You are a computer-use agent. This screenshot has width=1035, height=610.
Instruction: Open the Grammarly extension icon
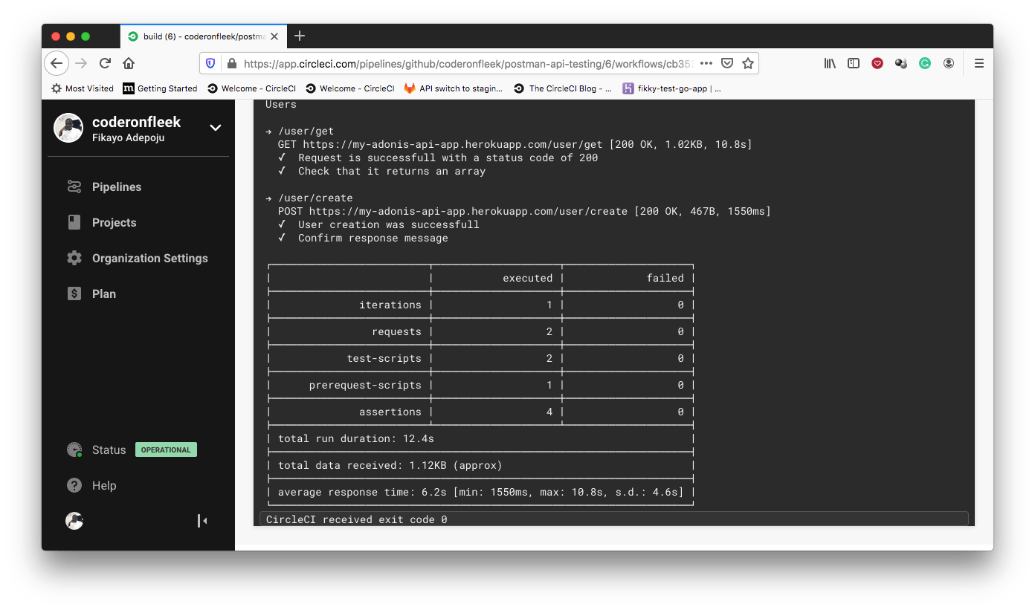pyautogui.click(x=924, y=63)
